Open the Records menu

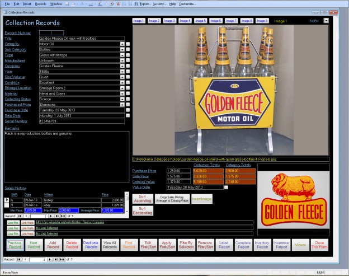click(40, 4)
